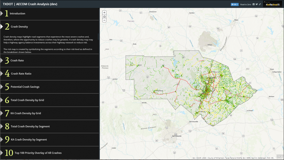
Task: Expand the arrow beside Potential Crash Savings
Action: 2,87
